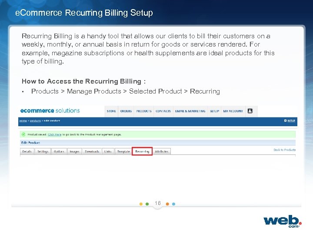Click the web.com logo

283,221
